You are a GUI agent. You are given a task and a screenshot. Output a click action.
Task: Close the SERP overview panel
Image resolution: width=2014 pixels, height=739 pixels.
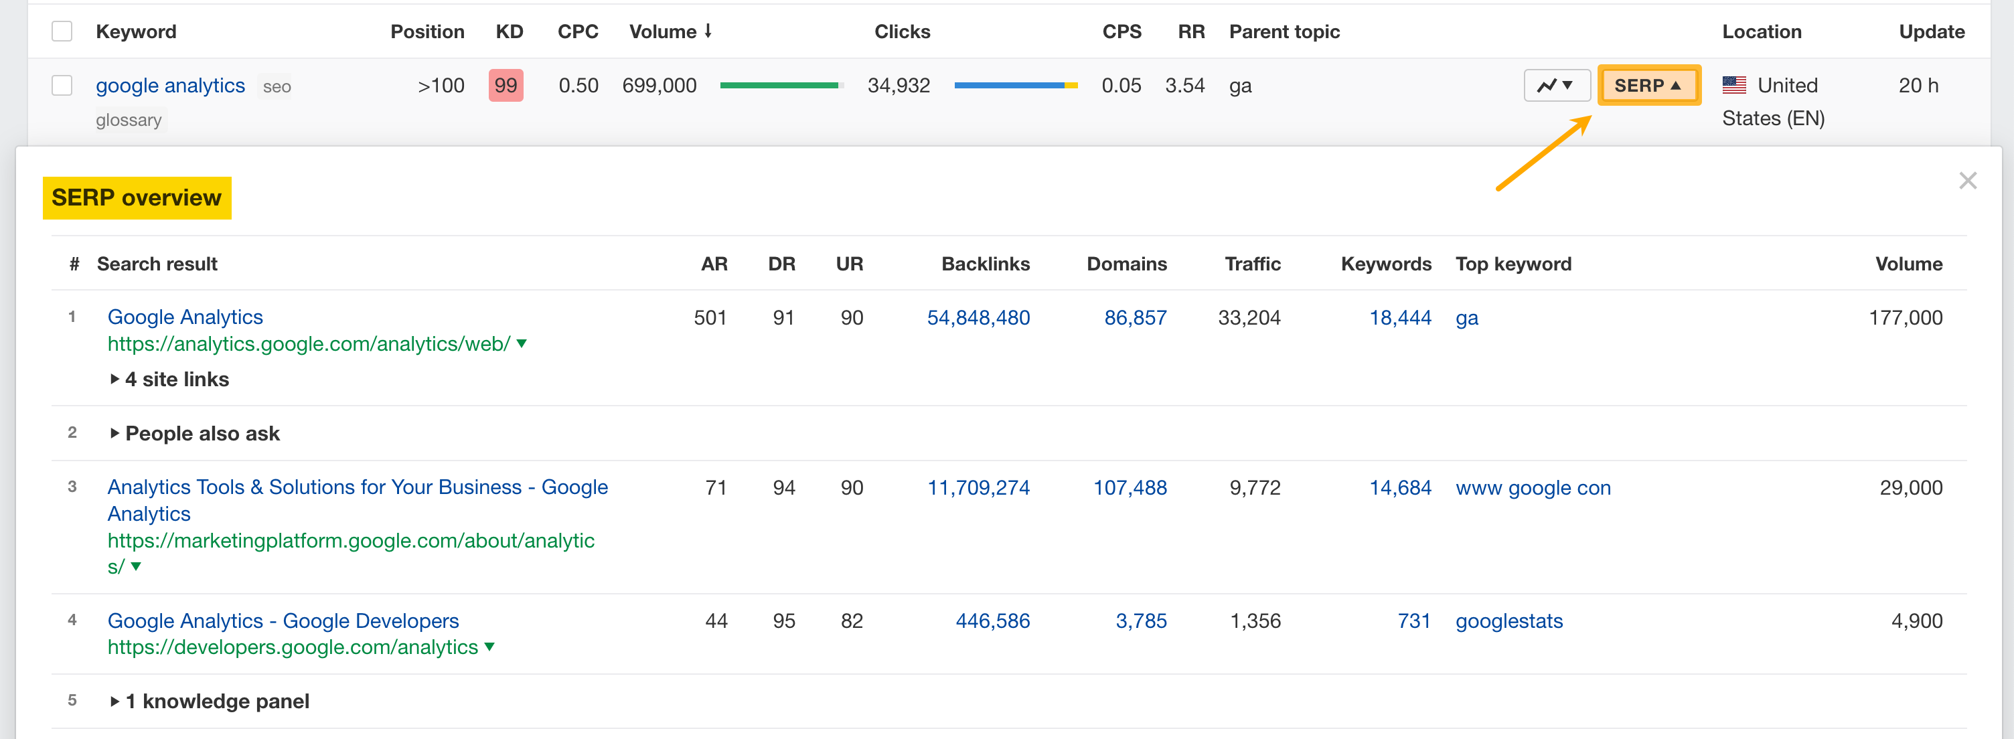(1967, 181)
